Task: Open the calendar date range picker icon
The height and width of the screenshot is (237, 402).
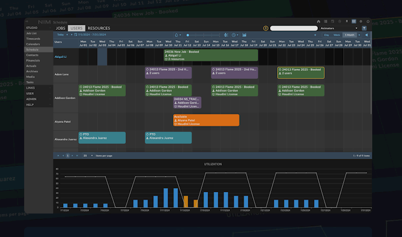Action: click(76, 35)
